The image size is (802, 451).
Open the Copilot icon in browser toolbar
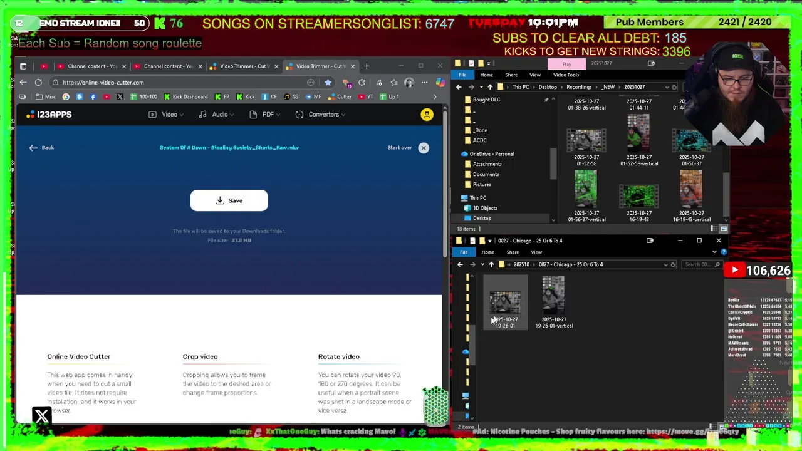tap(440, 83)
